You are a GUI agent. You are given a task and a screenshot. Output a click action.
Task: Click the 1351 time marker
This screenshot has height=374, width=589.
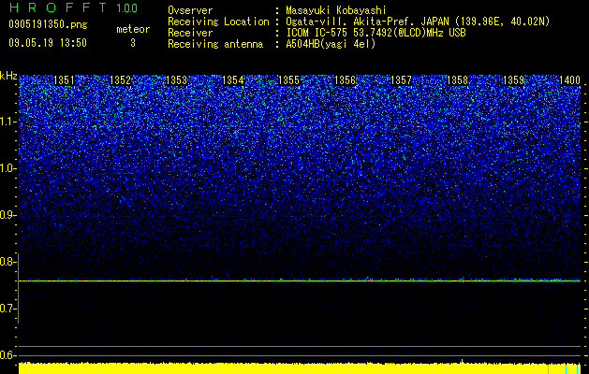[x=64, y=80]
